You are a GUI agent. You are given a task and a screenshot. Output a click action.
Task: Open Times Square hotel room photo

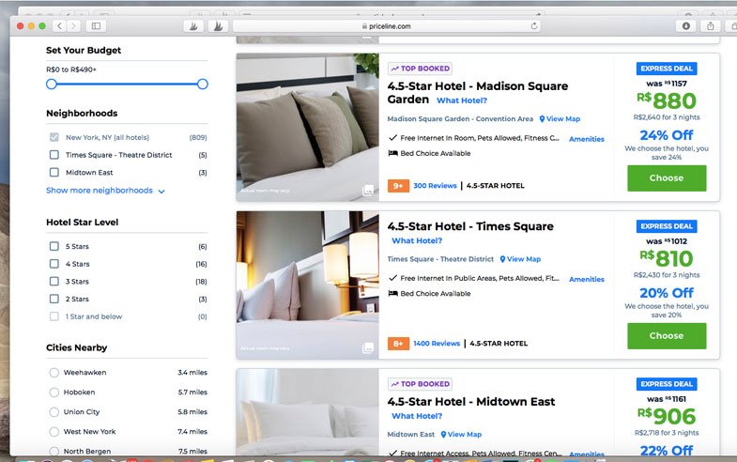[307, 285]
